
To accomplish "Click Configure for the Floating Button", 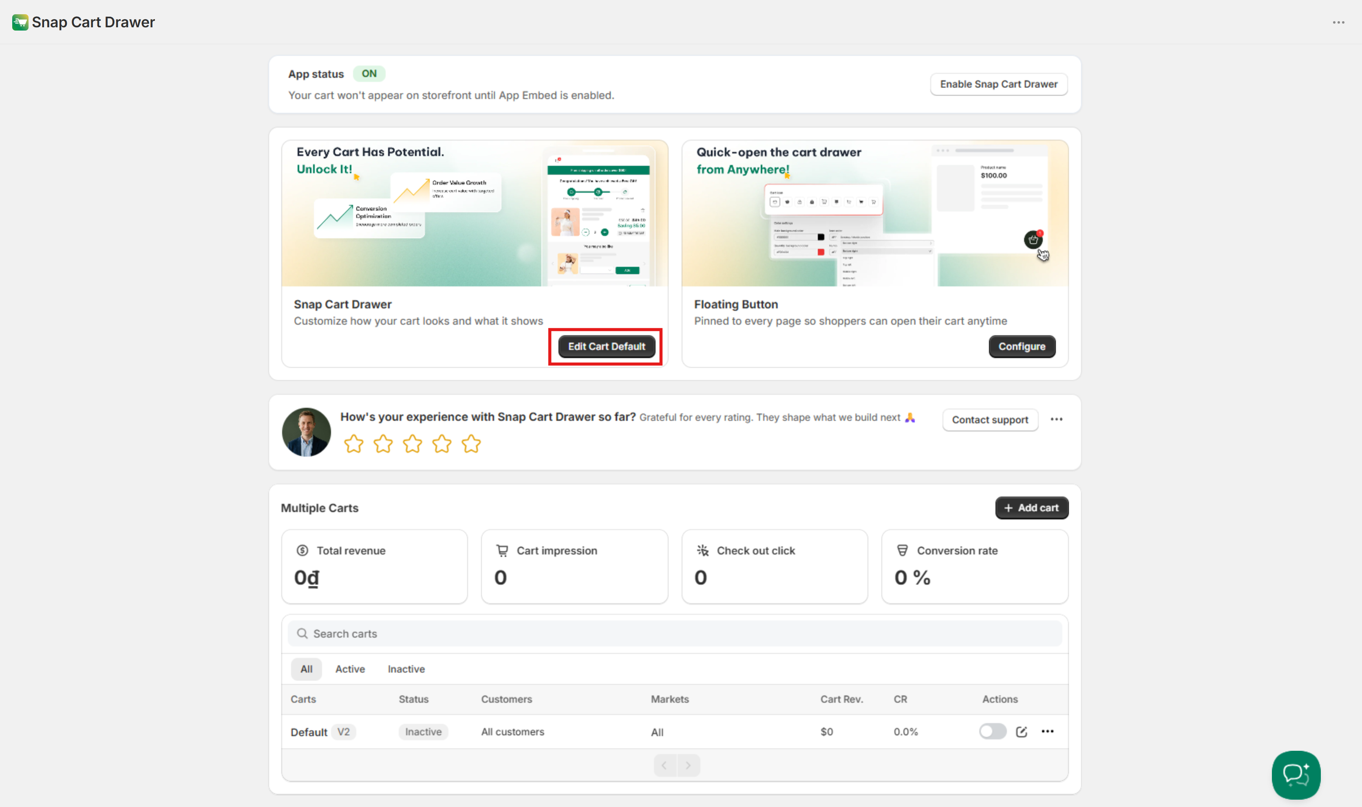I will [1021, 346].
